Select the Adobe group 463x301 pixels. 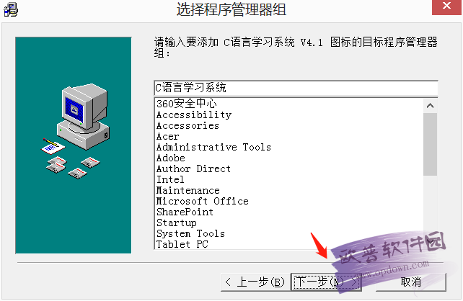[x=171, y=158]
